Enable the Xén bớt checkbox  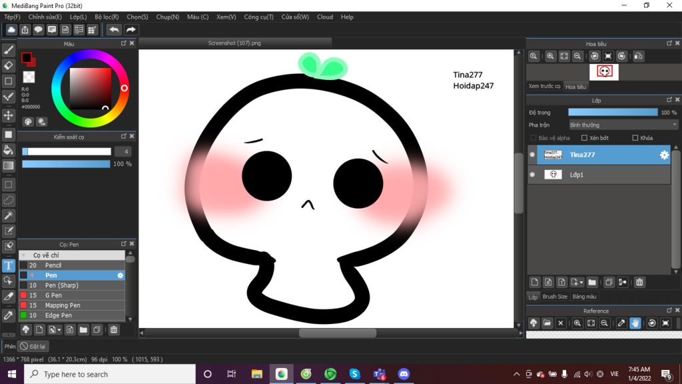[x=584, y=138]
